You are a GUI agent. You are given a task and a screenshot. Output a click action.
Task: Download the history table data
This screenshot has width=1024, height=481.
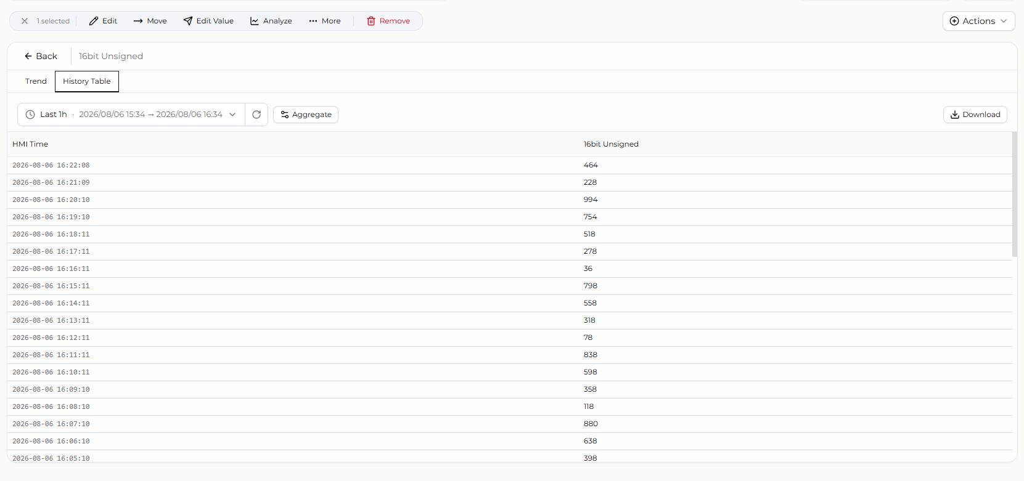(975, 115)
